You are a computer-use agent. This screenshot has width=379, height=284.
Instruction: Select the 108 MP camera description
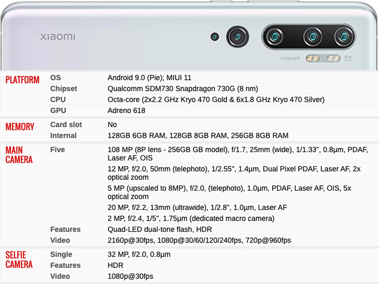[238, 153]
